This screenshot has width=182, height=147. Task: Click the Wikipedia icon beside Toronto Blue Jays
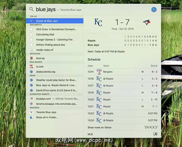[32, 112]
